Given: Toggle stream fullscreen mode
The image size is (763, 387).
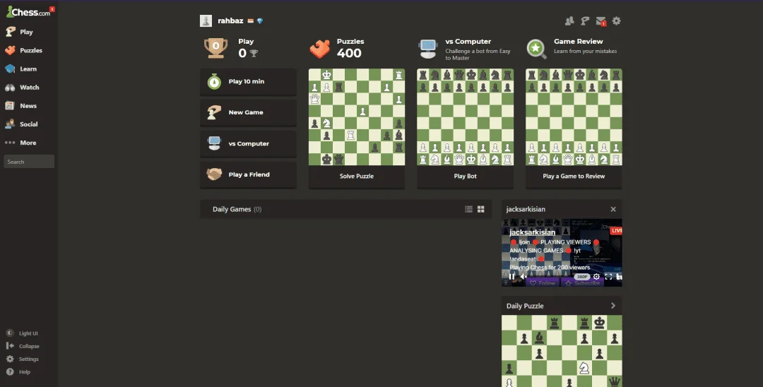Looking at the screenshot, I should 608,277.
